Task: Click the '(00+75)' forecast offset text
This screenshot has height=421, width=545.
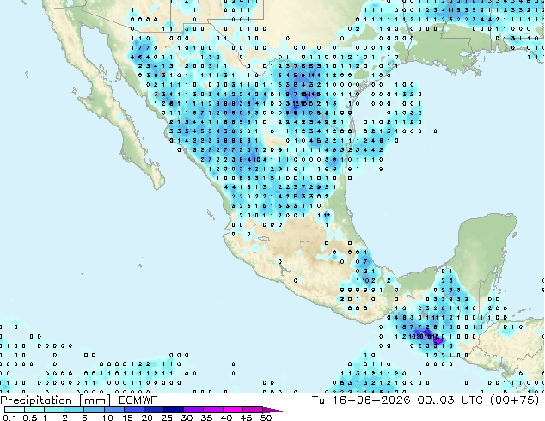Action: point(514,400)
